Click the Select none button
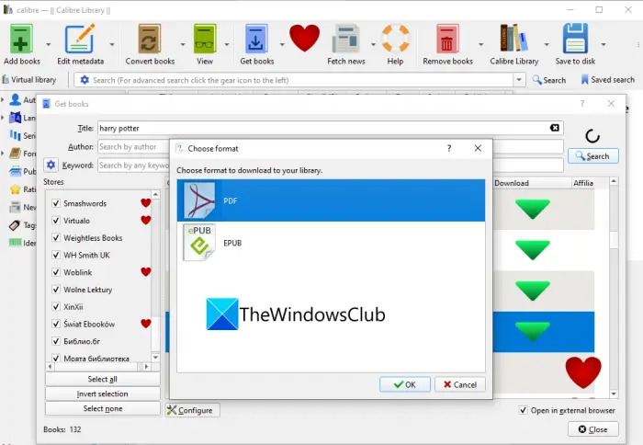Viewport: 643px width, 445px height. click(103, 408)
